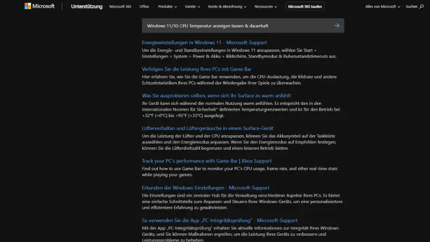Click the text 'Ihr Gerät kann sich während'
This screenshot has width=430, height=242.
coord(241,109)
